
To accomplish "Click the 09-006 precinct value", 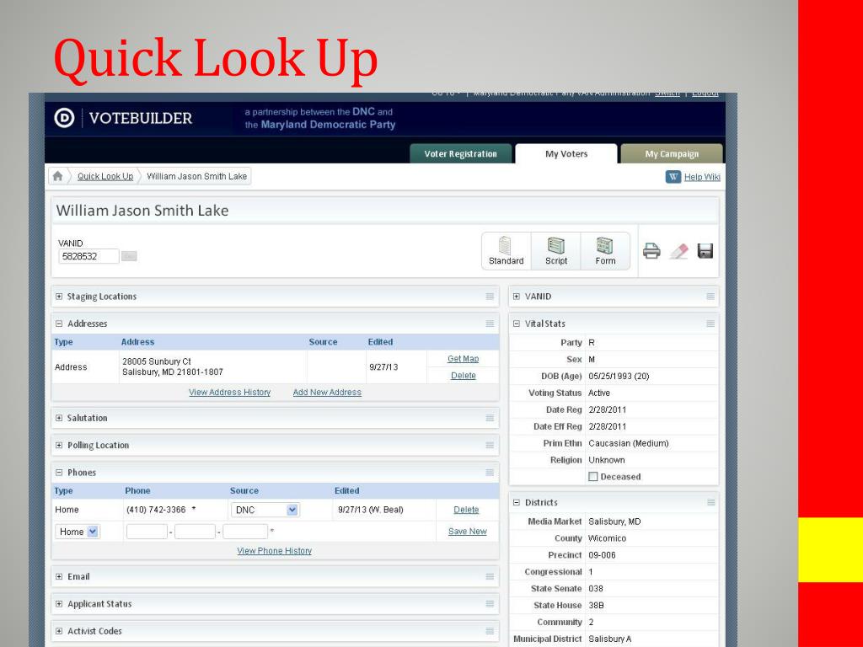I will click(602, 555).
